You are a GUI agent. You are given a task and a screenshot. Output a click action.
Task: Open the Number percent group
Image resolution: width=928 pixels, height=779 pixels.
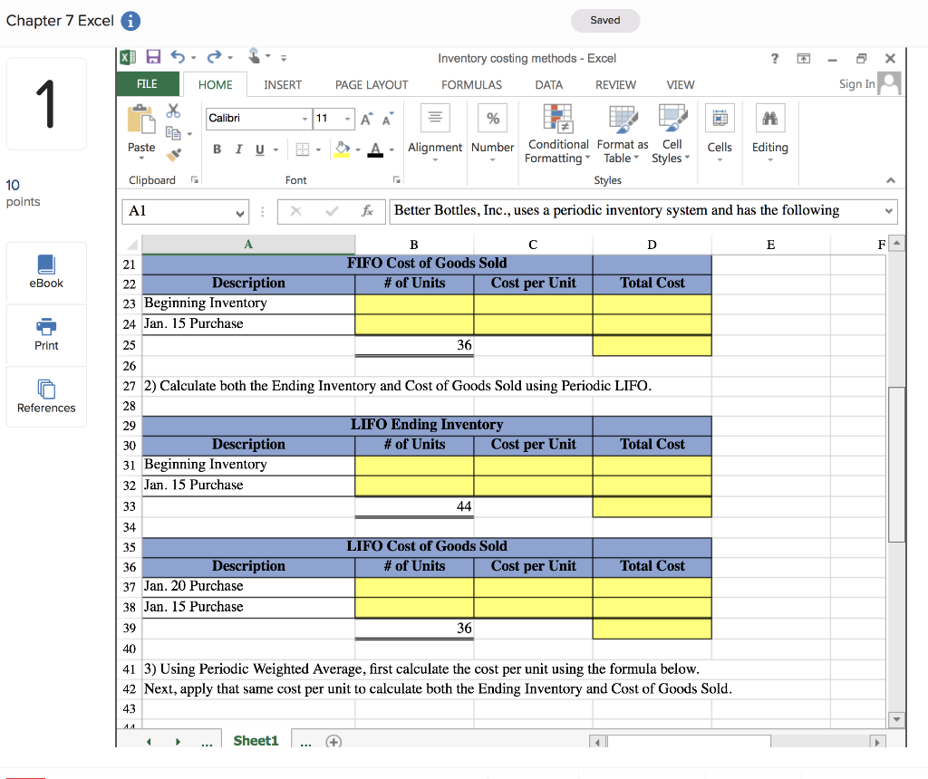492,133
